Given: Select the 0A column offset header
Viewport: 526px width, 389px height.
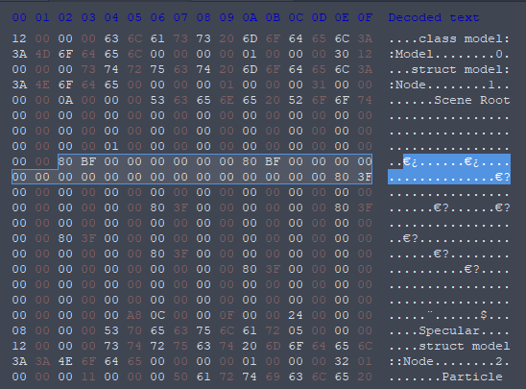Looking at the screenshot, I should tap(250, 17).
